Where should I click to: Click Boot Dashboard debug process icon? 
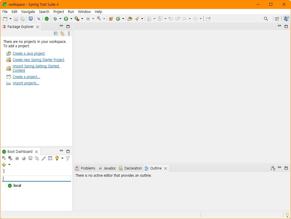pos(10,158)
